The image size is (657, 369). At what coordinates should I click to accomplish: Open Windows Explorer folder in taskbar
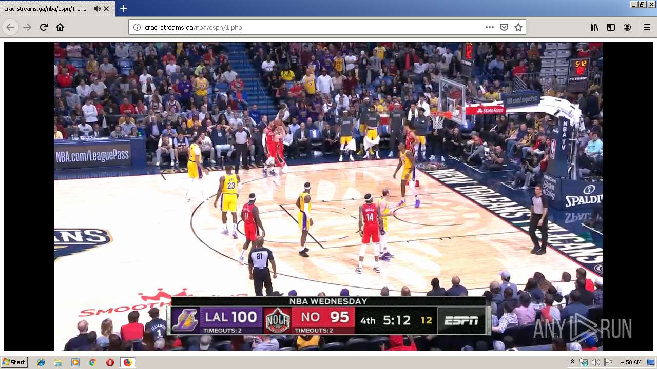click(x=58, y=362)
